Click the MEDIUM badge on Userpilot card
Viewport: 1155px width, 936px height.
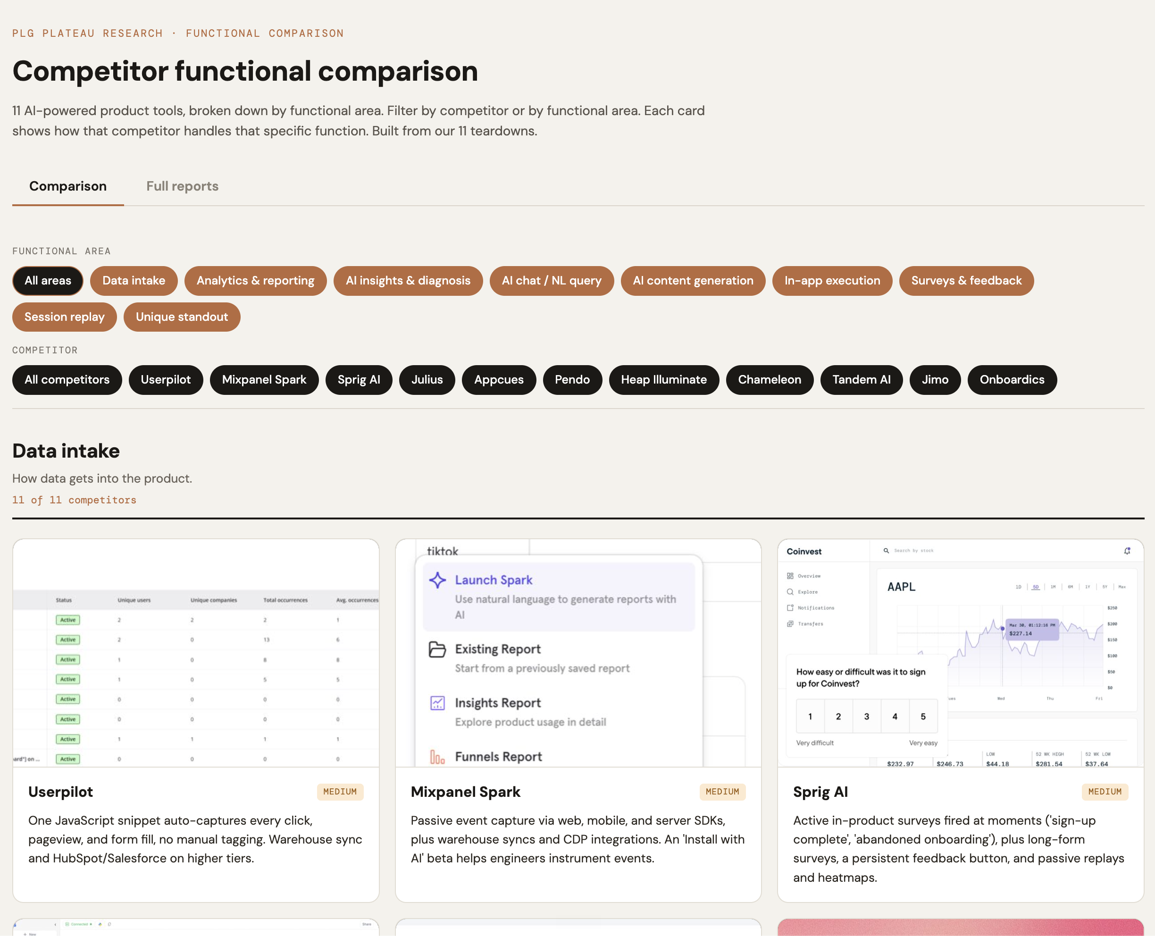[340, 792]
